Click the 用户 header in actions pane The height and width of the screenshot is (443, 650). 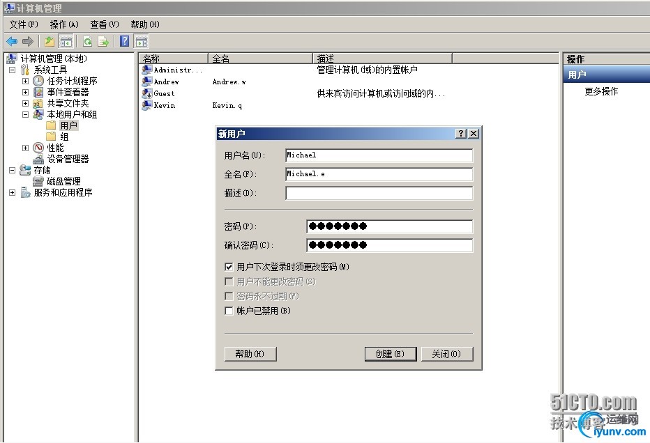[x=607, y=75]
